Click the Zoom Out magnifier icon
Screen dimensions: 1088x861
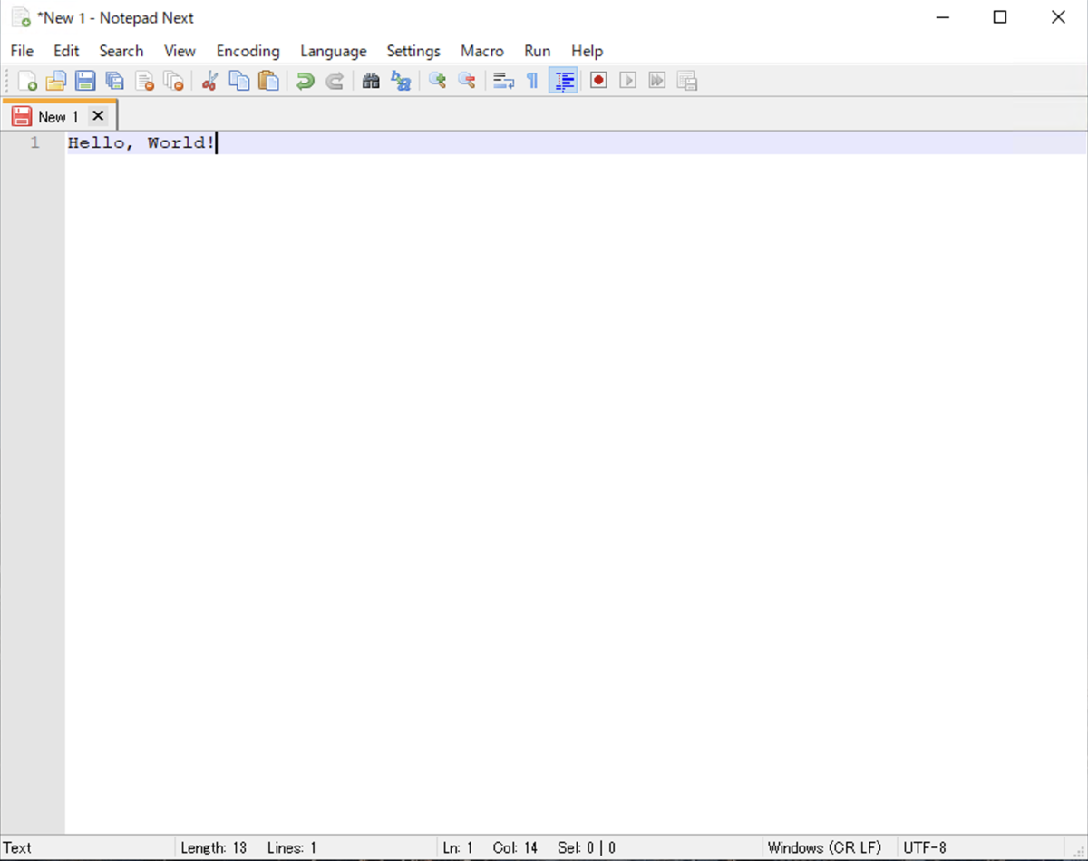click(x=467, y=80)
